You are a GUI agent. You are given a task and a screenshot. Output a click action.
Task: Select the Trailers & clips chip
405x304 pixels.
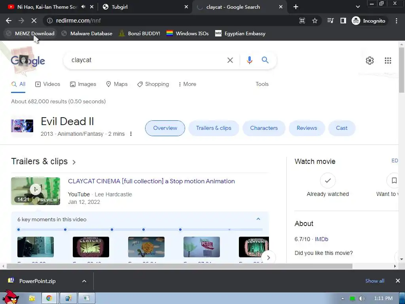(214, 128)
